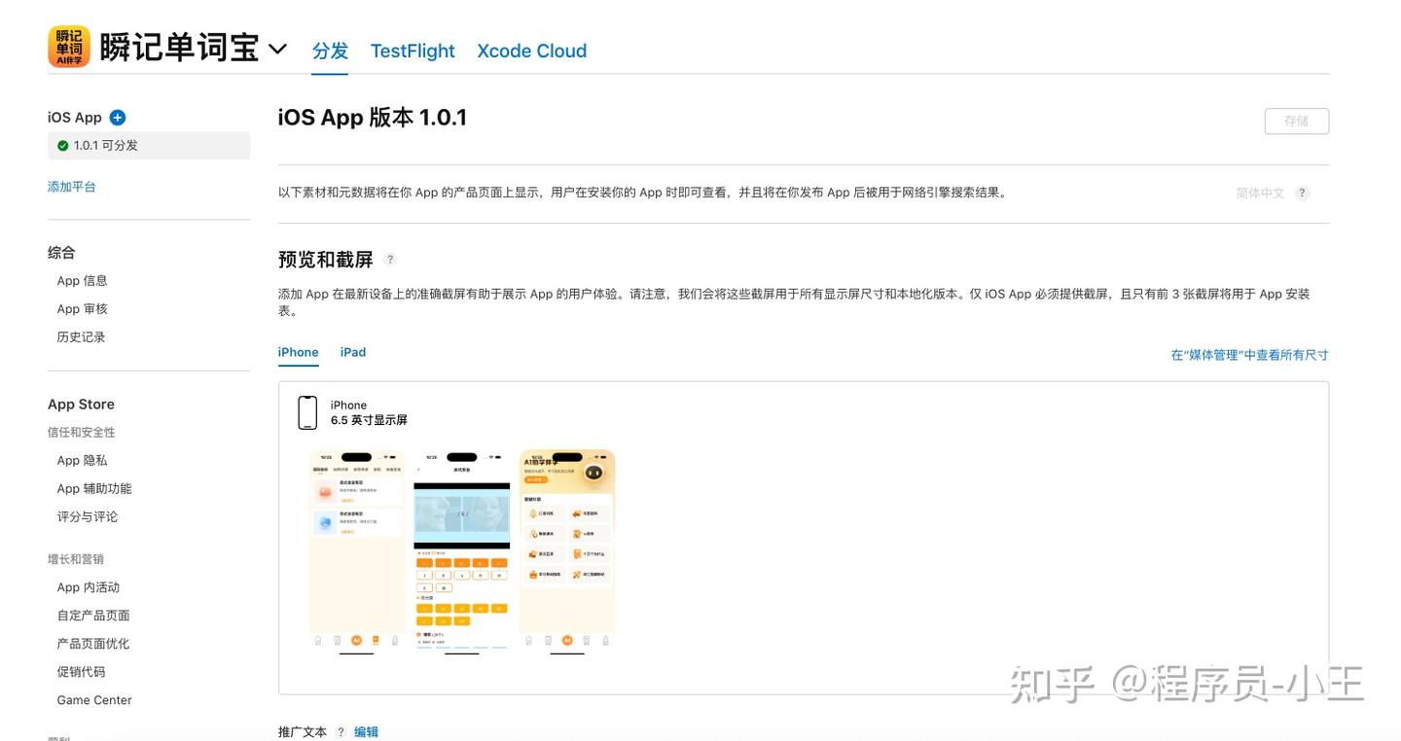The image size is (1401, 741).
Task: Select the second screenshot thumbnail with video player
Action: pyautogui.click(x=462, y=552)
